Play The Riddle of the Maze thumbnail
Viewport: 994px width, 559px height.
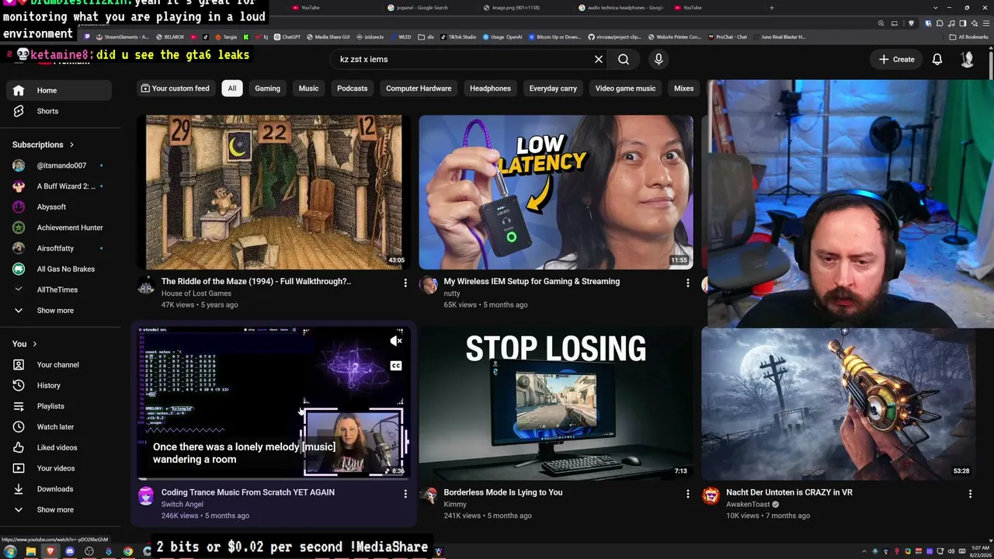274,192
